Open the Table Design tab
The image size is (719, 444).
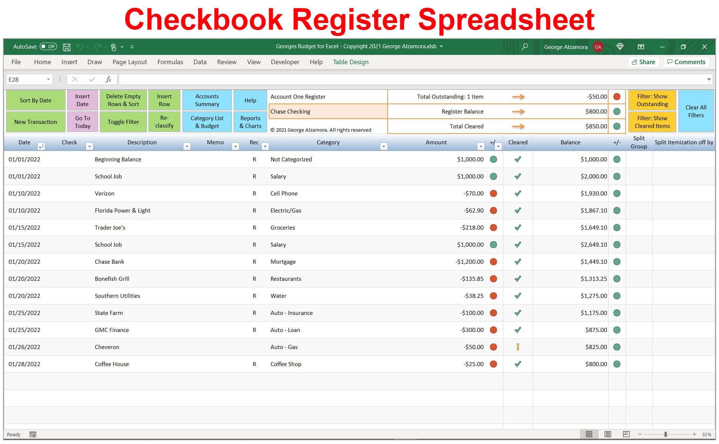351,62
